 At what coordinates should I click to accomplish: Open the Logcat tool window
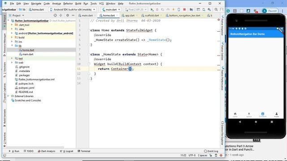(x=66, y=151)
